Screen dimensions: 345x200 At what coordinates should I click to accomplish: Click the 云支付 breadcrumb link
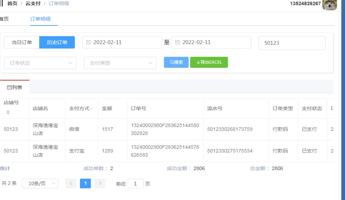click(x=33, y=3)
